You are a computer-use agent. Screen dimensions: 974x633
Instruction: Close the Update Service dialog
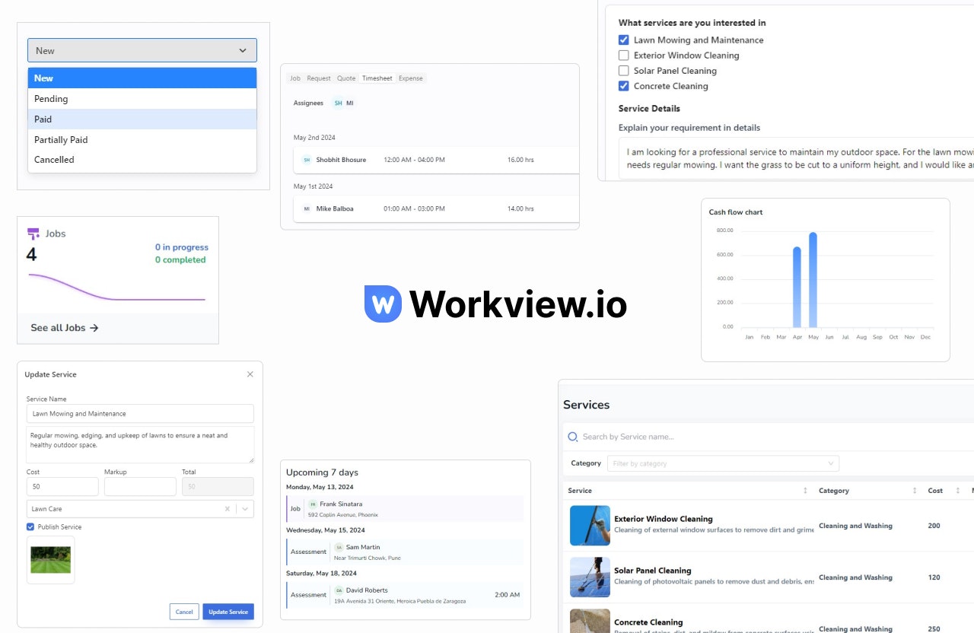tap(250, 374)
